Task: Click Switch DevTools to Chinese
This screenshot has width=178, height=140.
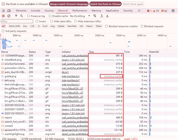Action: click(x=106, y=4)
